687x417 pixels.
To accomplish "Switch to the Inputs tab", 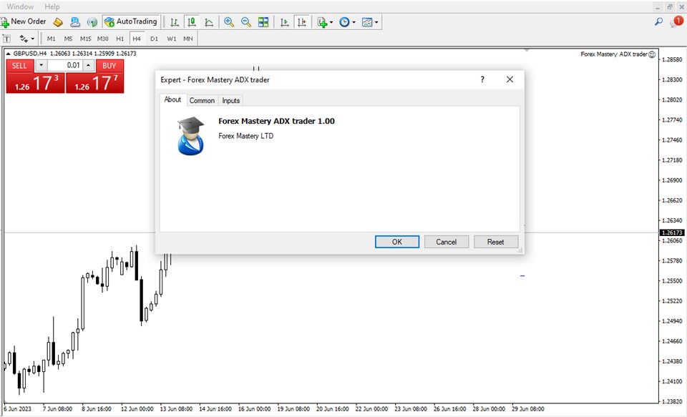I will coord(231,101).
